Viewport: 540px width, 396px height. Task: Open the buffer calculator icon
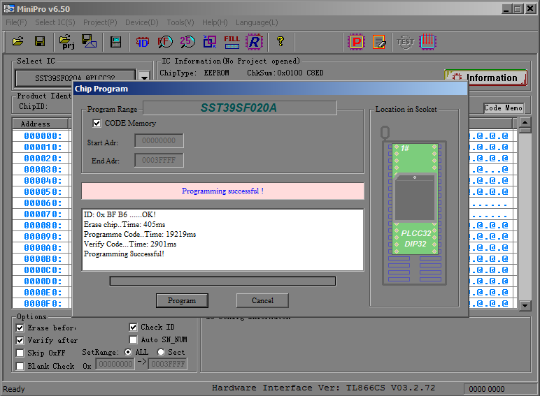(115, 42)
